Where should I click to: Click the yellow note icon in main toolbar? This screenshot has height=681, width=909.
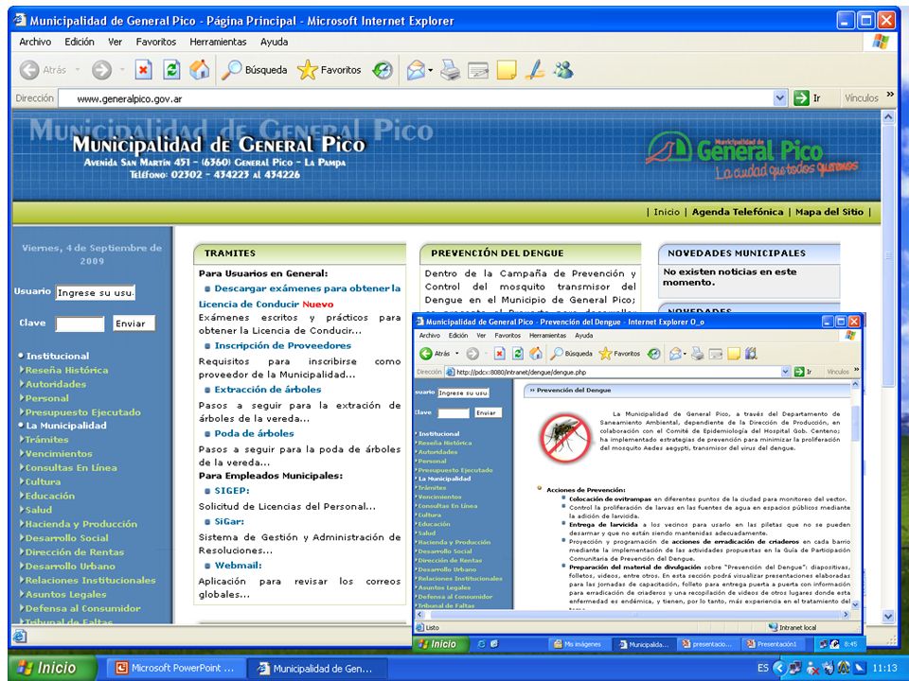[x=506, y=70]
